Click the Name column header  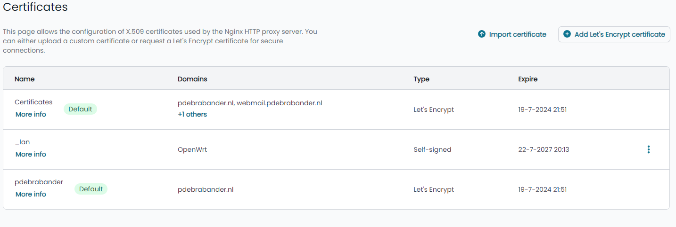click(25, 79)
